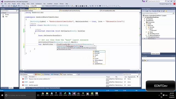This screenshot has height=99, width=176.
Task: Click the red error icon for 'Identifier expected'
Action: (x=23, y=85)
